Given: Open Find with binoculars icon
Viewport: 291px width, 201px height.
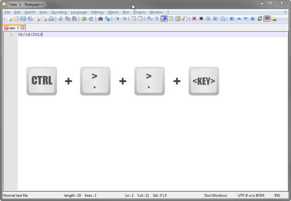Looking at the screenshot, I should (x=100, y=19).
